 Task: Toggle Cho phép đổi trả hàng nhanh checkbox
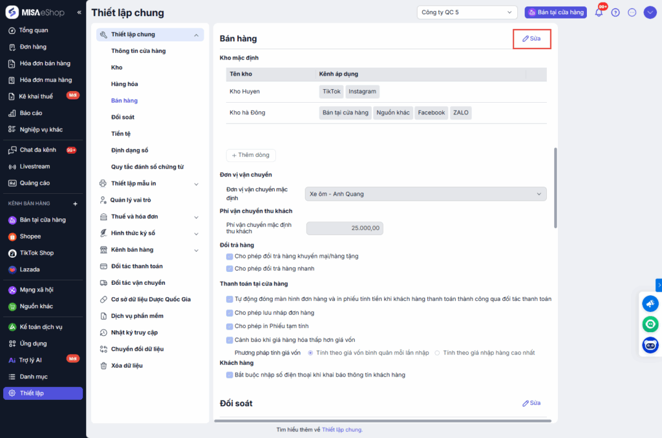pos(230,268)
